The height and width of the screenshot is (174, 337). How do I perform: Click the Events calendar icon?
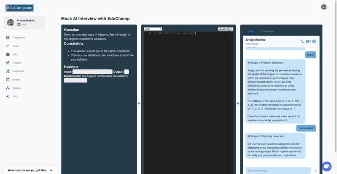tap(8, 79)
